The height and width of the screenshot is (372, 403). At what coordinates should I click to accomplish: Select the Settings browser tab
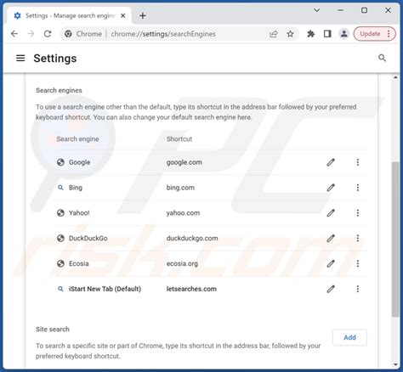coord(70,16)
